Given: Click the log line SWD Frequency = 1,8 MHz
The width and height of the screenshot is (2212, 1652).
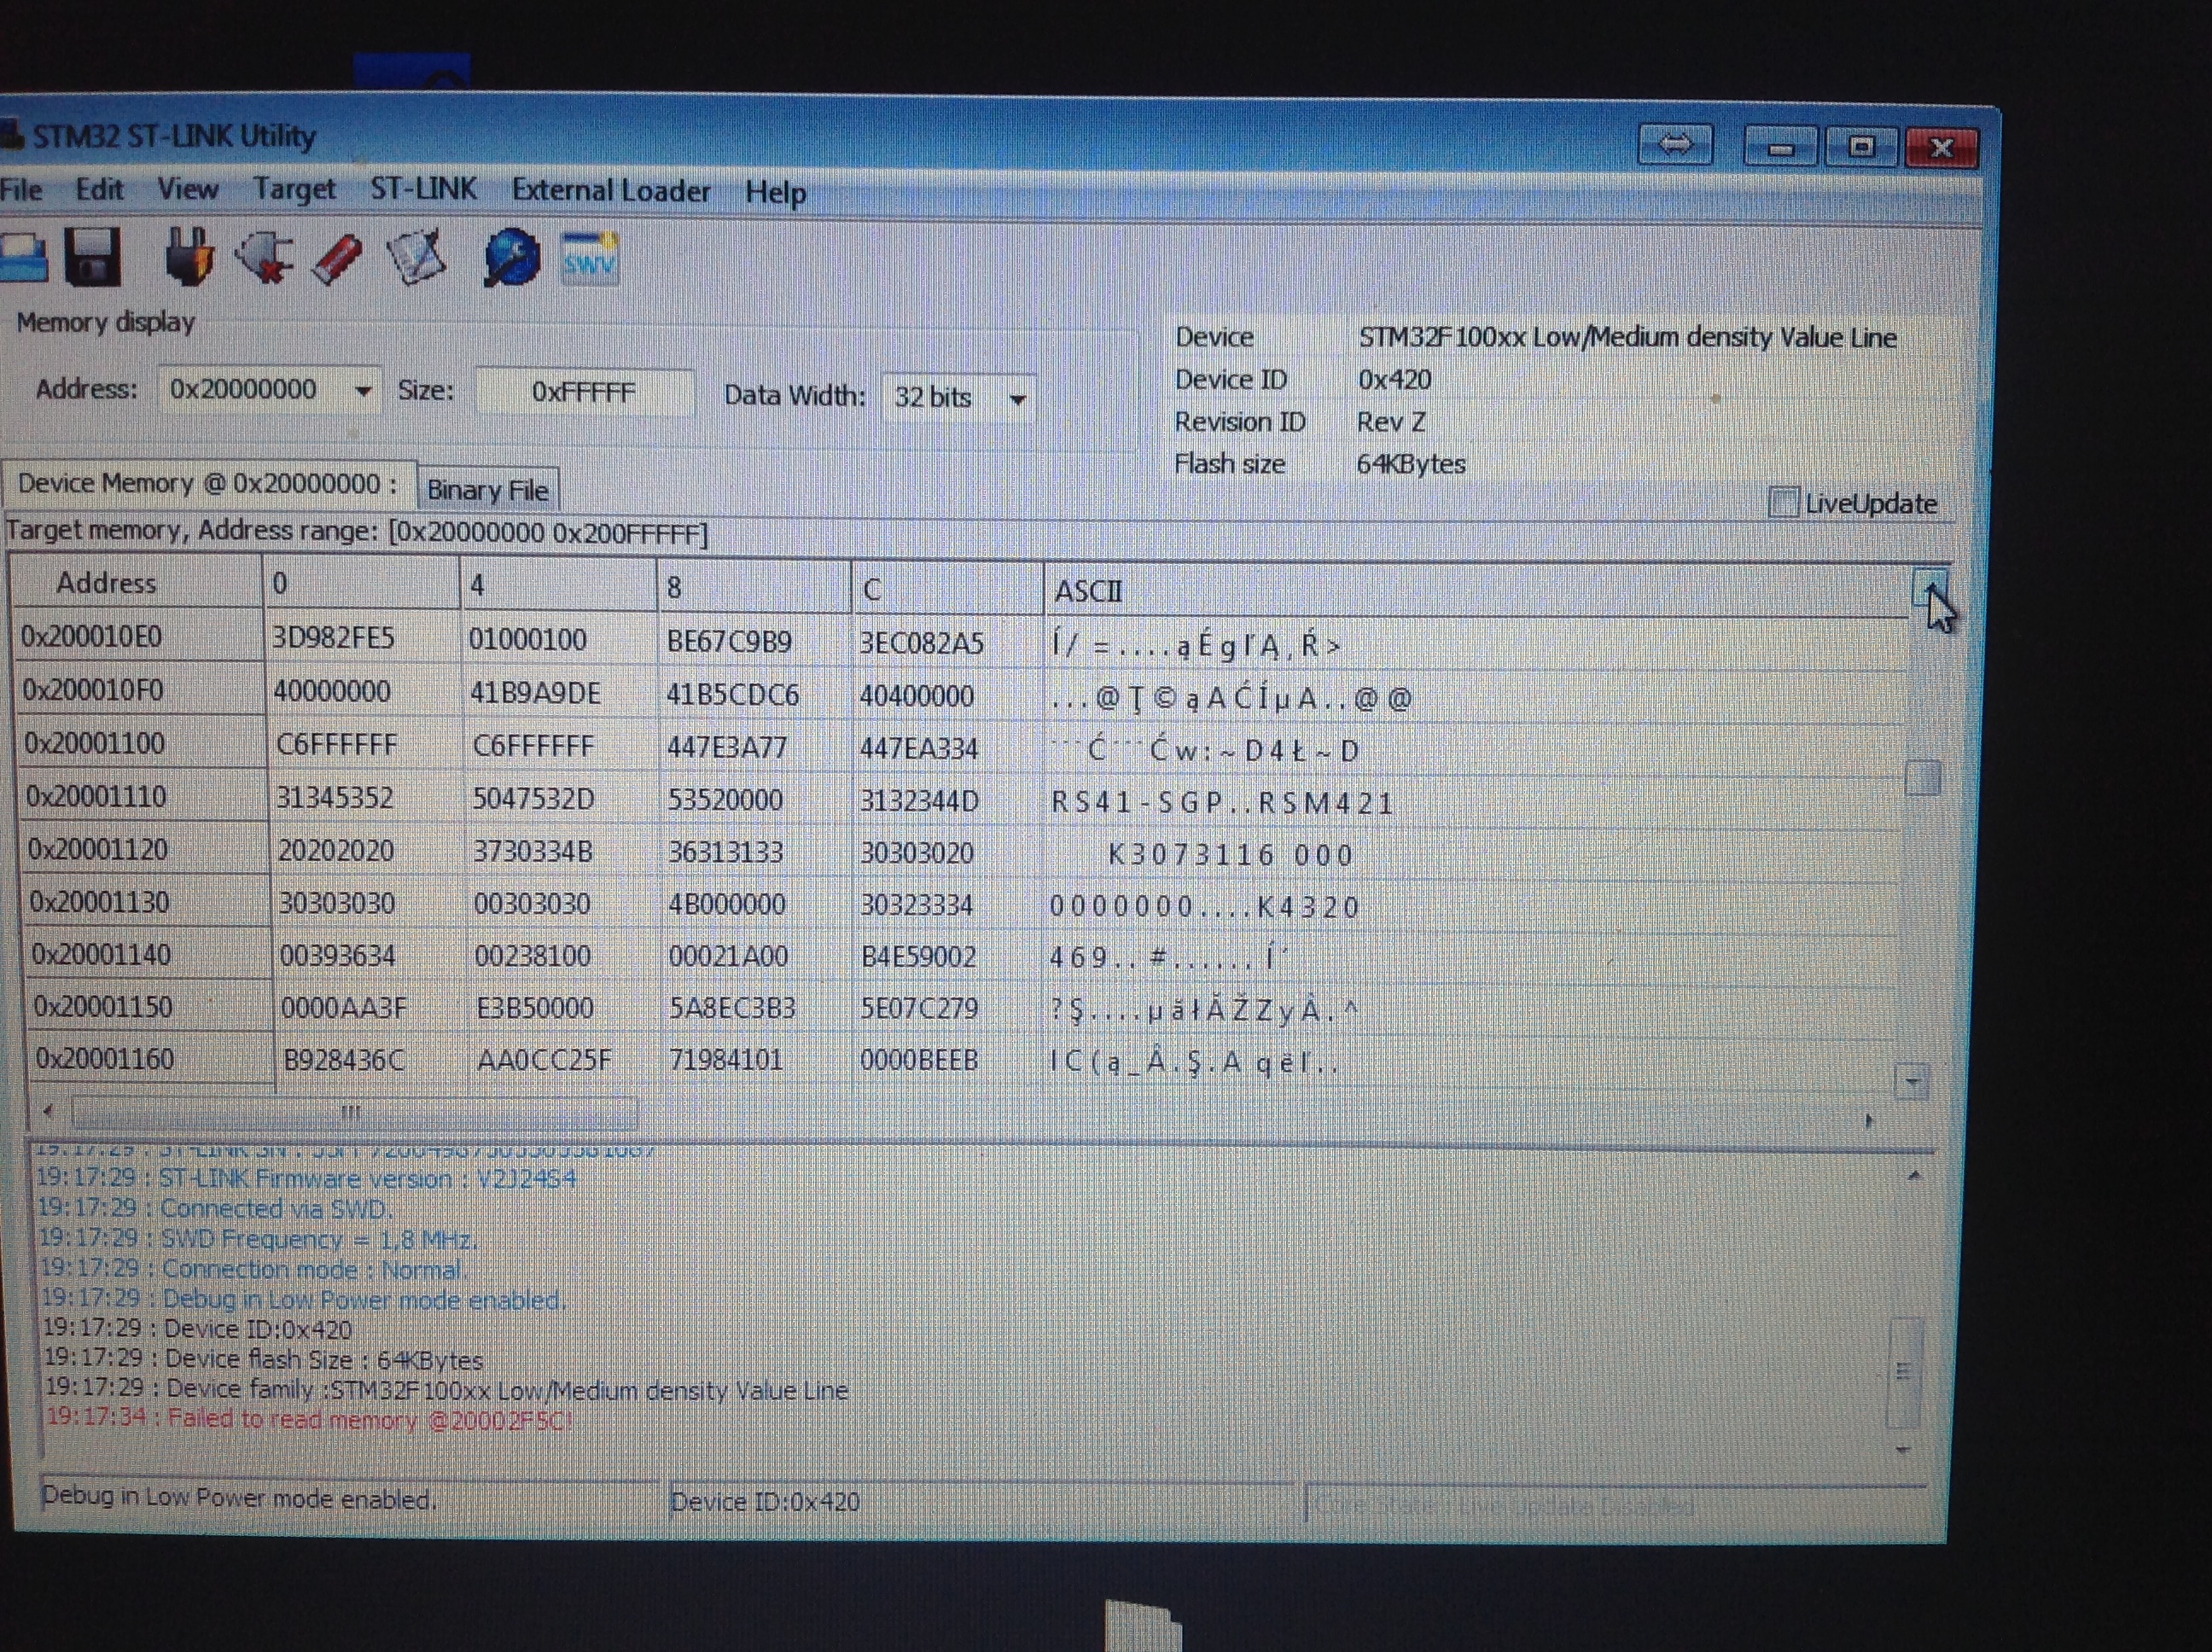Looking at the screenshot, I should coord(258,1240).
